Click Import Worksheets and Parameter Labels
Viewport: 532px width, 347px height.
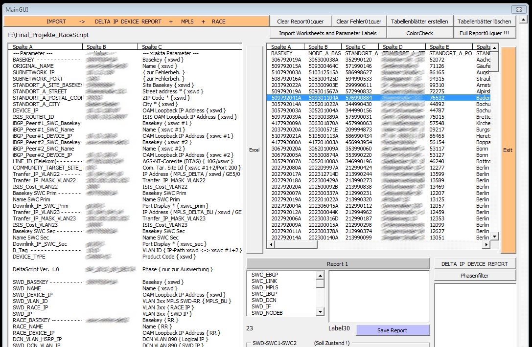coord(328,33)
